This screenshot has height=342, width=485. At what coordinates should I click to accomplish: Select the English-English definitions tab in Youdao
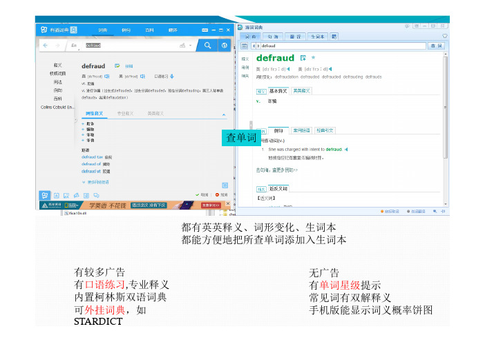pos(155,114)
